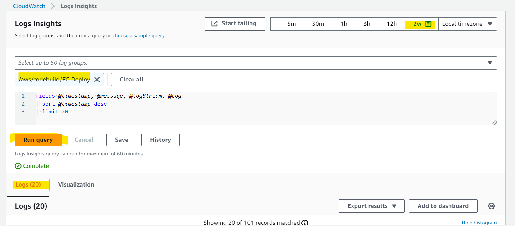Click inside the query editor text area

point(263,108)
